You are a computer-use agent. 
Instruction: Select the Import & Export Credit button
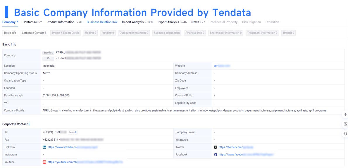coord(66,33)
